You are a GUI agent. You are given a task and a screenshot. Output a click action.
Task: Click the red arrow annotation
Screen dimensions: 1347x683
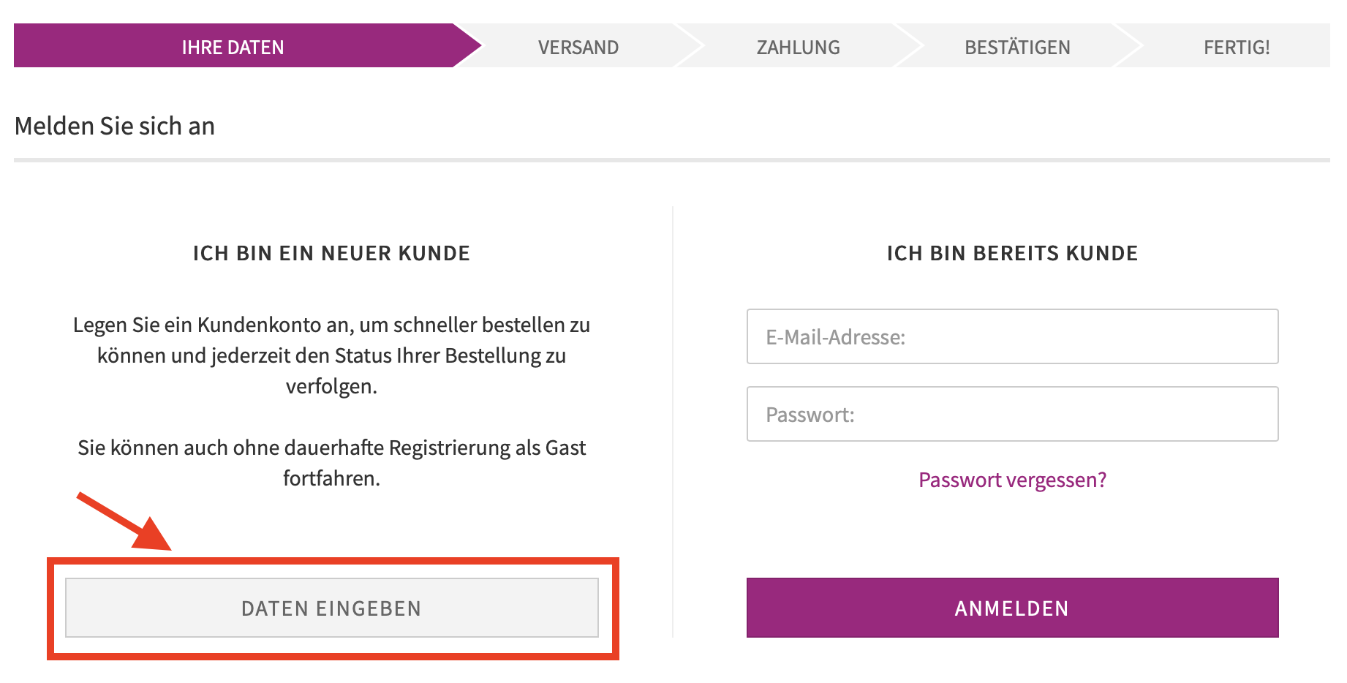[x=124, y=521]
